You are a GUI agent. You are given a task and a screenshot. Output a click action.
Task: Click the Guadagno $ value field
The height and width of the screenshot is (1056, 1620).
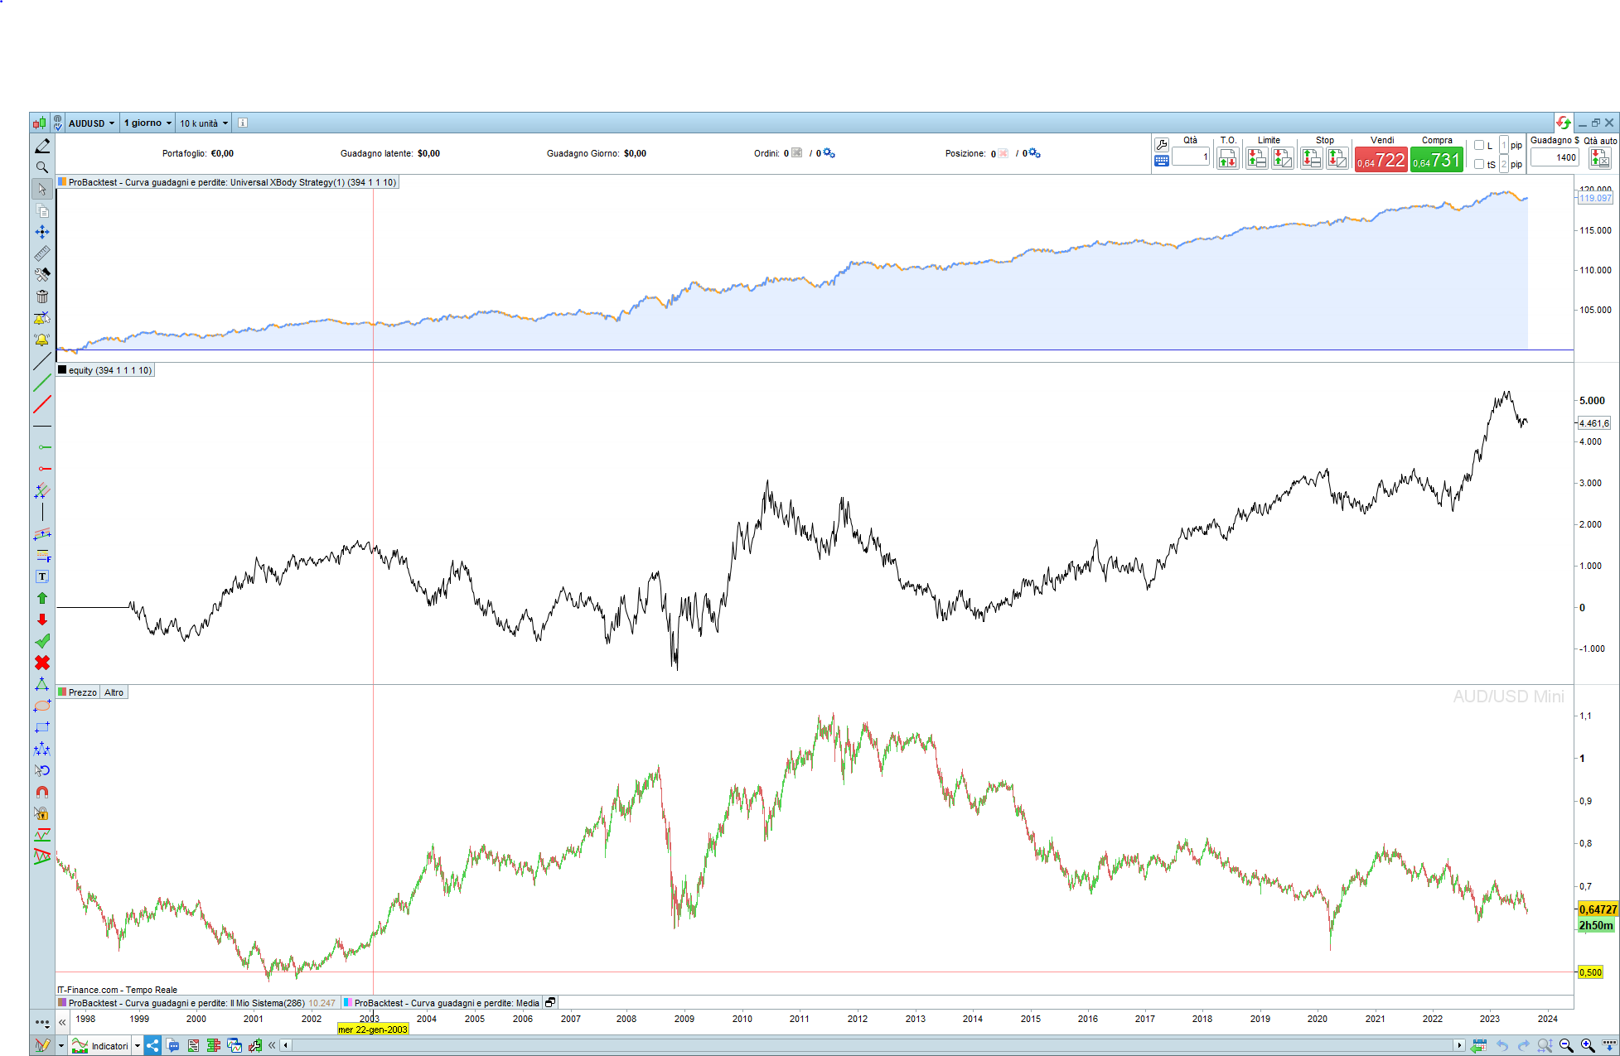[1554, 157]
